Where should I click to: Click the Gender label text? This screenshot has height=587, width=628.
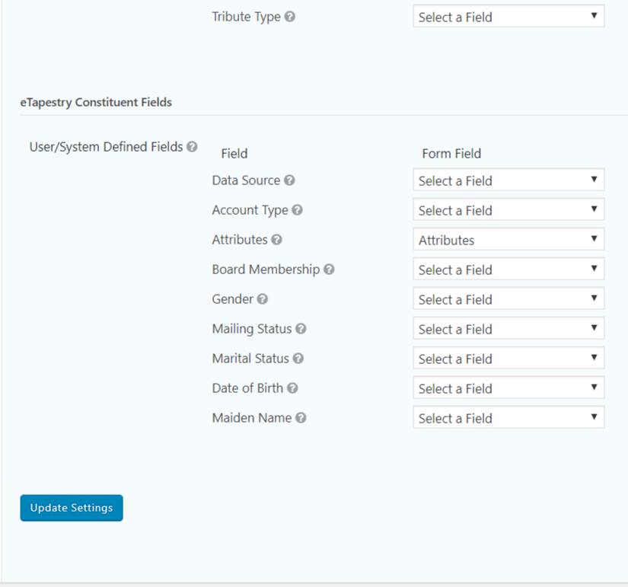click(x=233, y=299)
